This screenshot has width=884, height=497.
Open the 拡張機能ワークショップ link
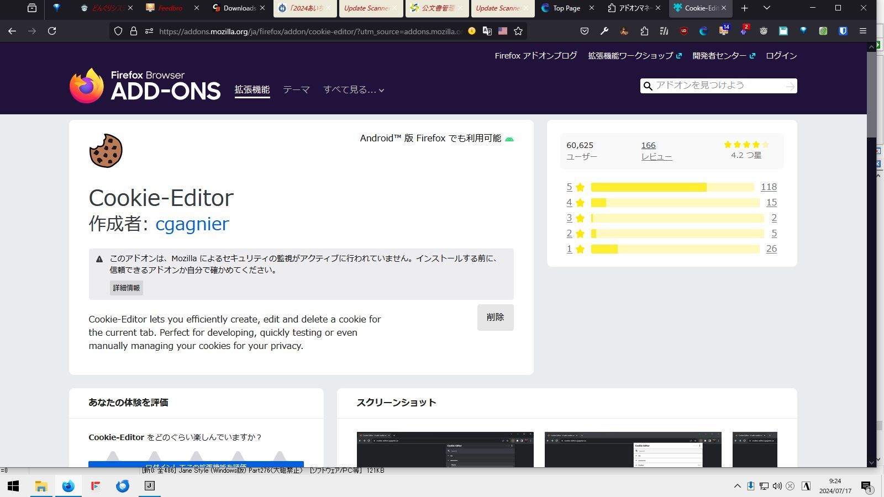point(635,56)
